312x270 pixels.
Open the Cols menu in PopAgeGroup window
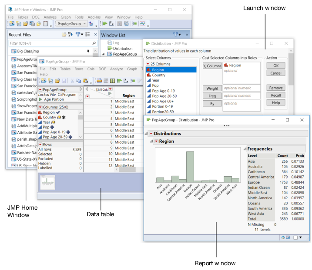click(x=91, y=69)
